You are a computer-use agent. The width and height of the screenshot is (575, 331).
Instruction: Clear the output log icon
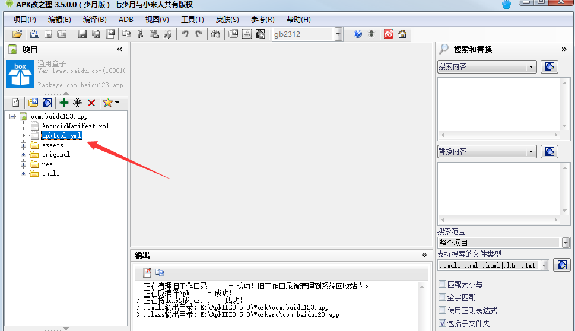[x=147, y=272]
